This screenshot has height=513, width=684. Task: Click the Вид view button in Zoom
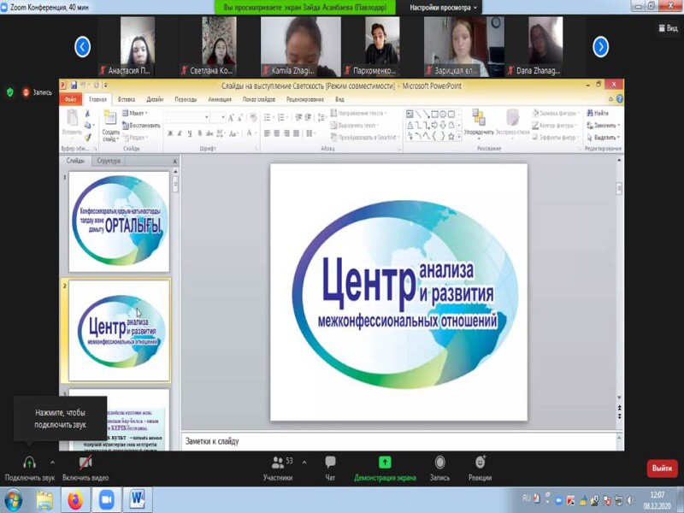coord(668,28)
